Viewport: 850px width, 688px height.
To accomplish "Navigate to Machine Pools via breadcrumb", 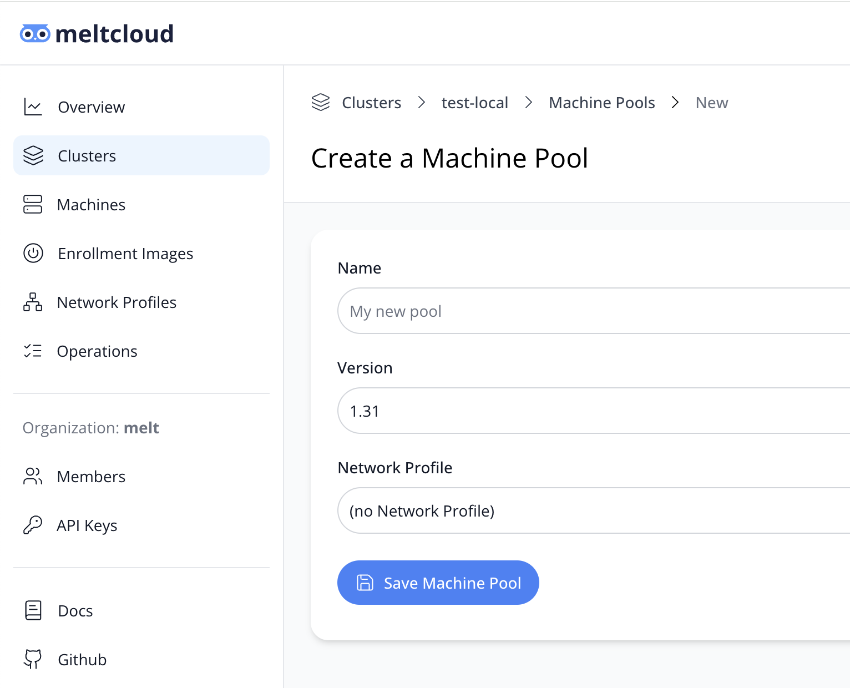I will coord(602,102).
